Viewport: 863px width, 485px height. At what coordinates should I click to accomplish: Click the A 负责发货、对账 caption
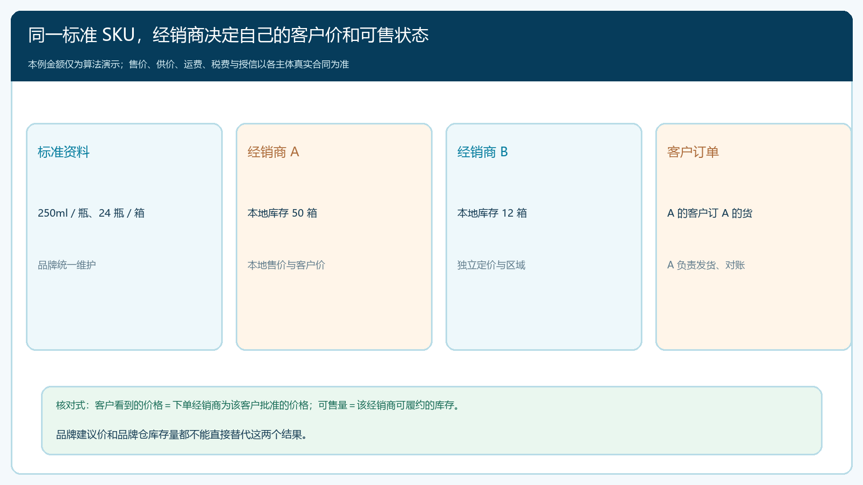pyautogui.click(x=706, y=265)
